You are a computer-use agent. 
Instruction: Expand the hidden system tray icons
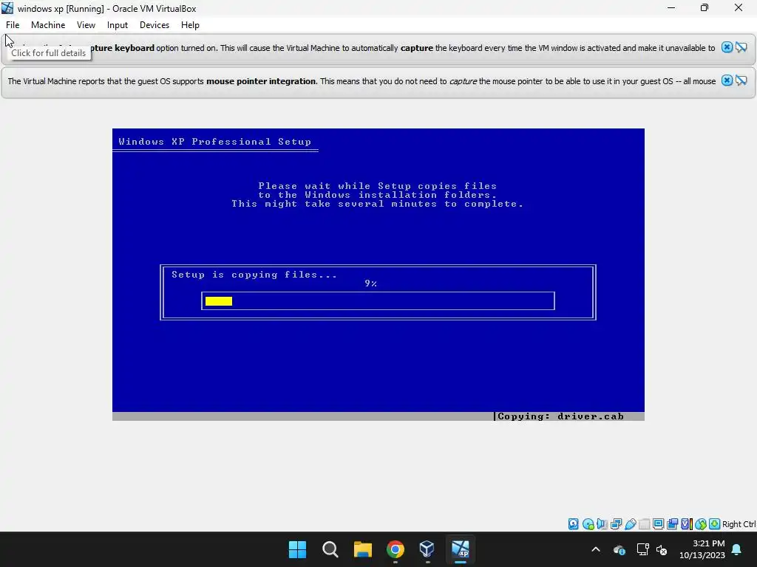click(596, 549)
